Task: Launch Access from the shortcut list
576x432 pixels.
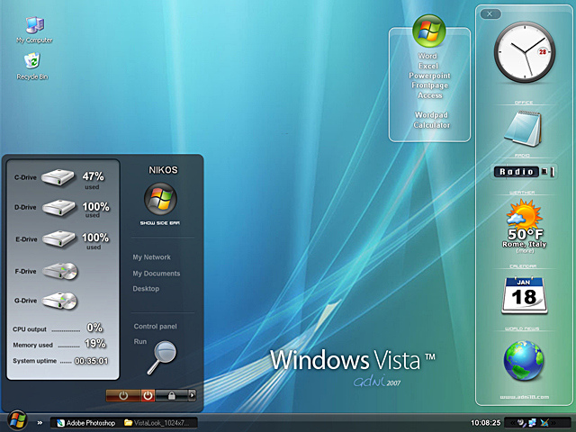Action: (x=430, y=95)
